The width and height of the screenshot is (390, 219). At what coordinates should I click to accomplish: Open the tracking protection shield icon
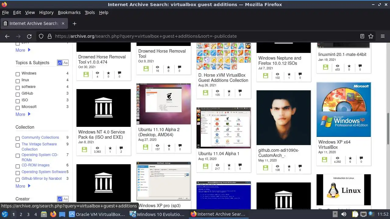41,36
